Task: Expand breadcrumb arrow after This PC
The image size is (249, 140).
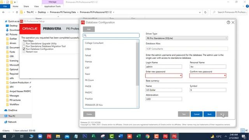Action: tap(36, 12)
